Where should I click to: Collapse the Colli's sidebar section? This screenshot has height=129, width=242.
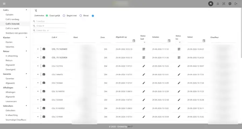[26, 10]
